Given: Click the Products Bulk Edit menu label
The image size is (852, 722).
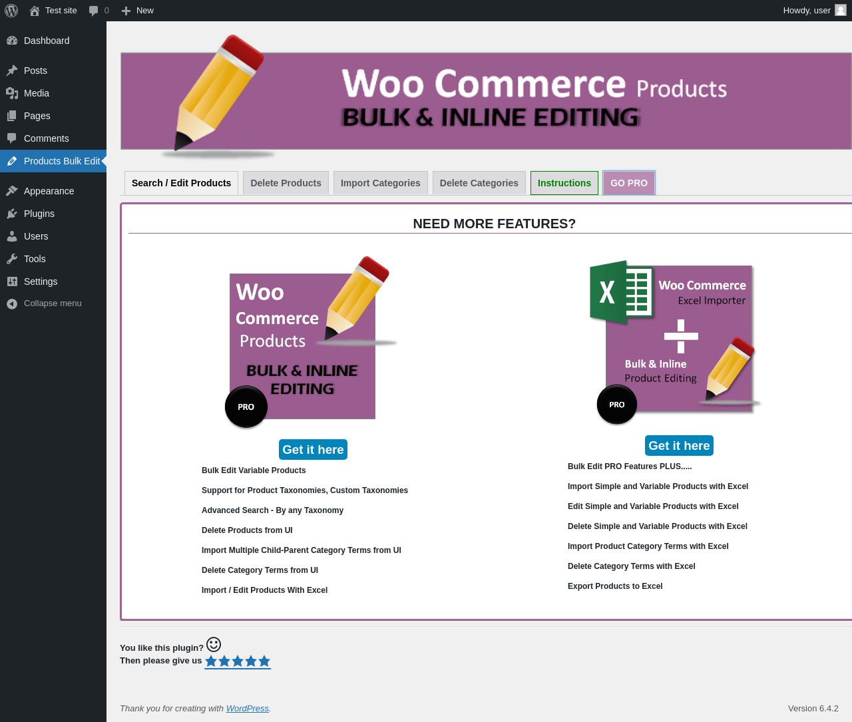Looking at the screenshot, I should coord(62,161).
